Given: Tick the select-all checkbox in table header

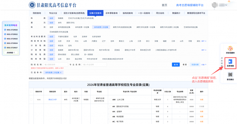Looking at the screenshot, I should tap(31, 91).
